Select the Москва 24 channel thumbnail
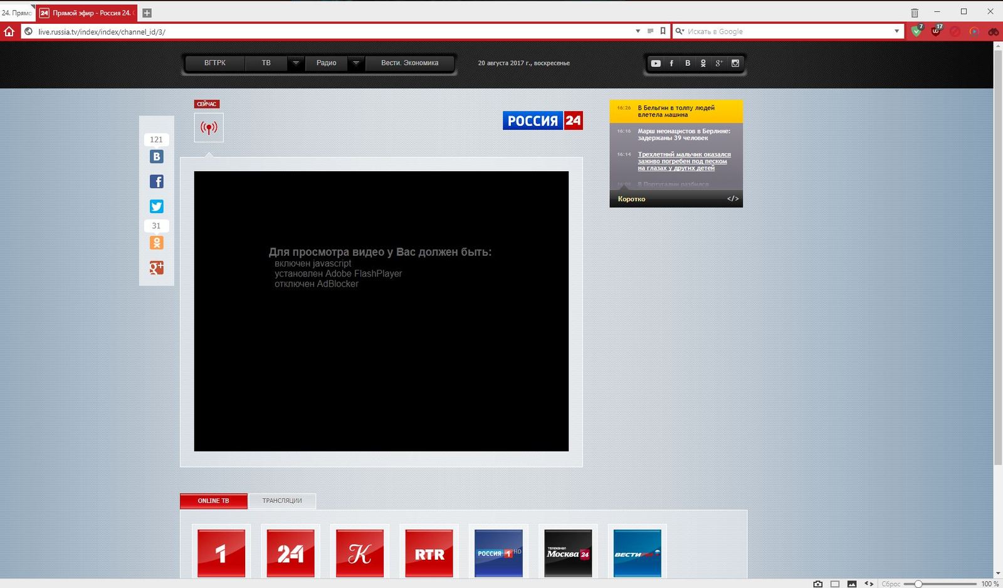The width and height of the screenshot is (1003, 588). point(568,552)
